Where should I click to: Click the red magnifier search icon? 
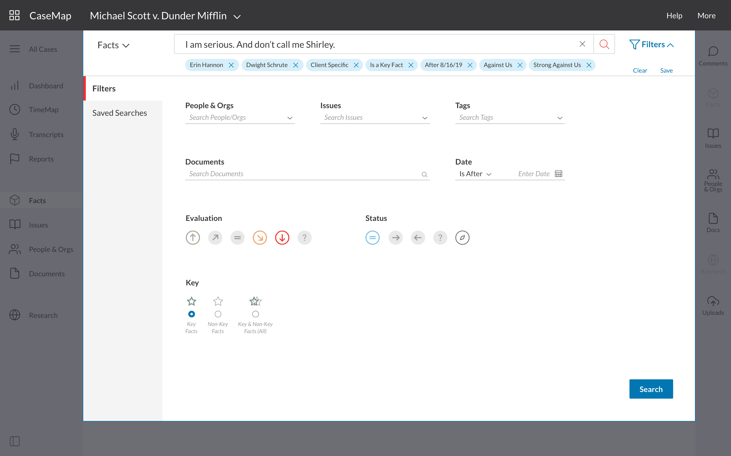click(x=604, y=44)
